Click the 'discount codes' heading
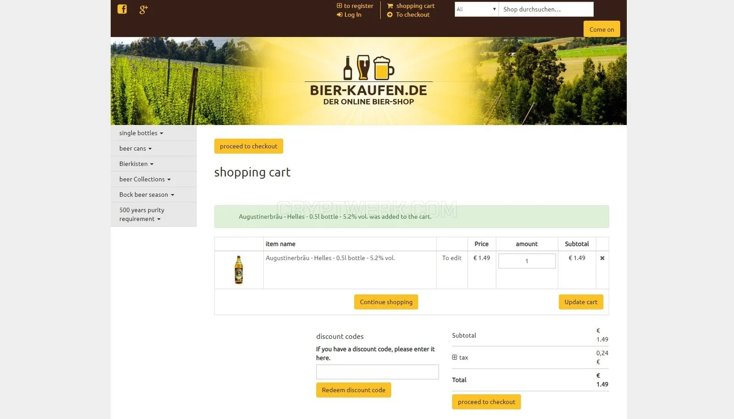This screenshot has width=734, height=419. (x=340, y=337)
